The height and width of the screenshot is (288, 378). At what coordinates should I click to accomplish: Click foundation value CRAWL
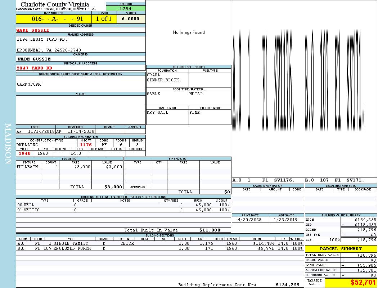point(154,75)
